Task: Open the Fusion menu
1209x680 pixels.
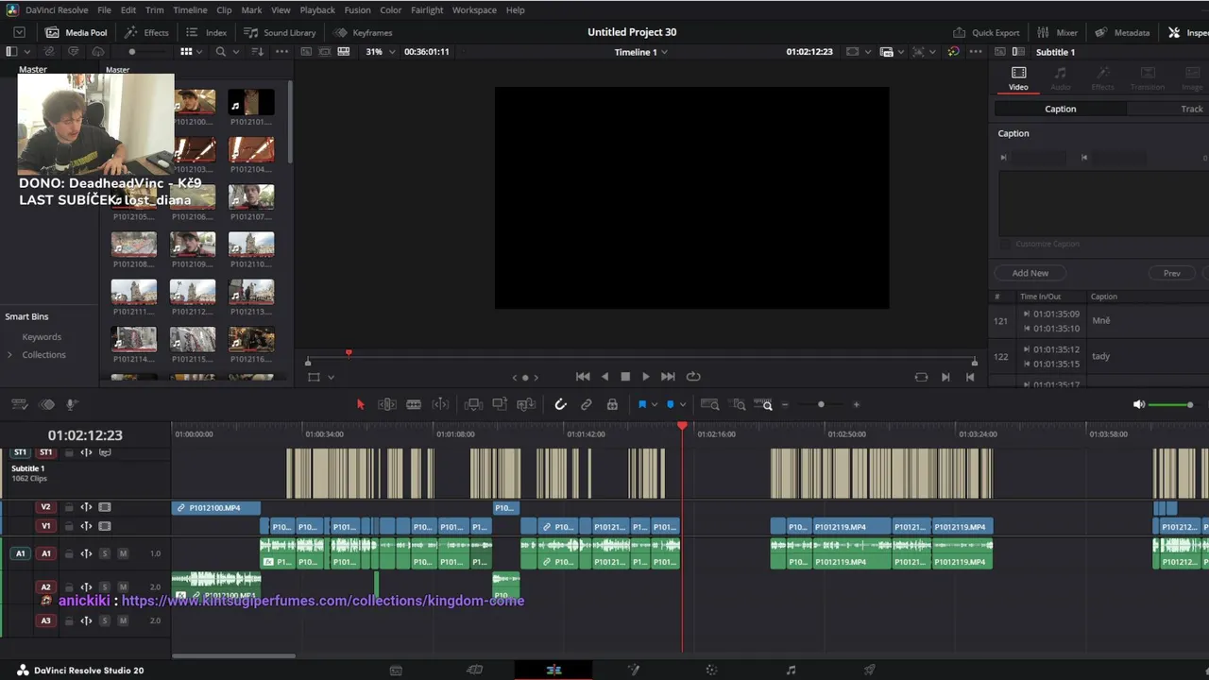Action: point(357,10)
